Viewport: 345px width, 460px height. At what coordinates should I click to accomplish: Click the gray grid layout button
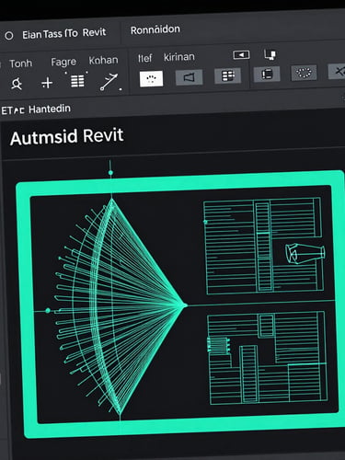[227, 76]
